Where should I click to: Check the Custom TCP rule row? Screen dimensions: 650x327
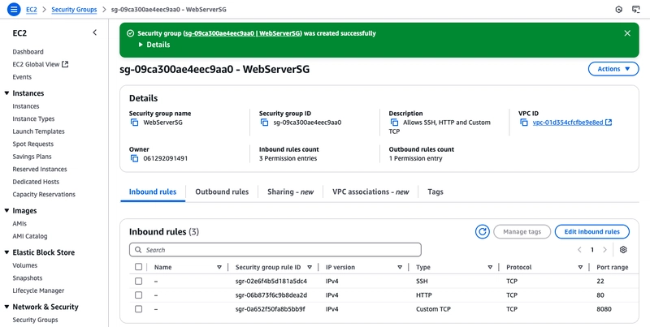point(138,309)
